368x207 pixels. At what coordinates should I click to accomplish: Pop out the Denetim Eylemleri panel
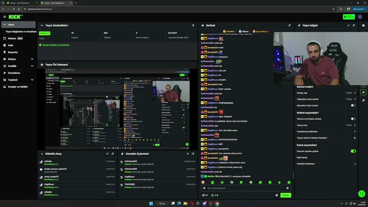(x=193, y=154)
